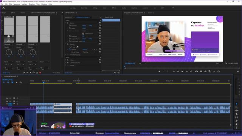Reset the Position parameter
The width and height of the screenshot is (242, 136).
coord(100,25)
